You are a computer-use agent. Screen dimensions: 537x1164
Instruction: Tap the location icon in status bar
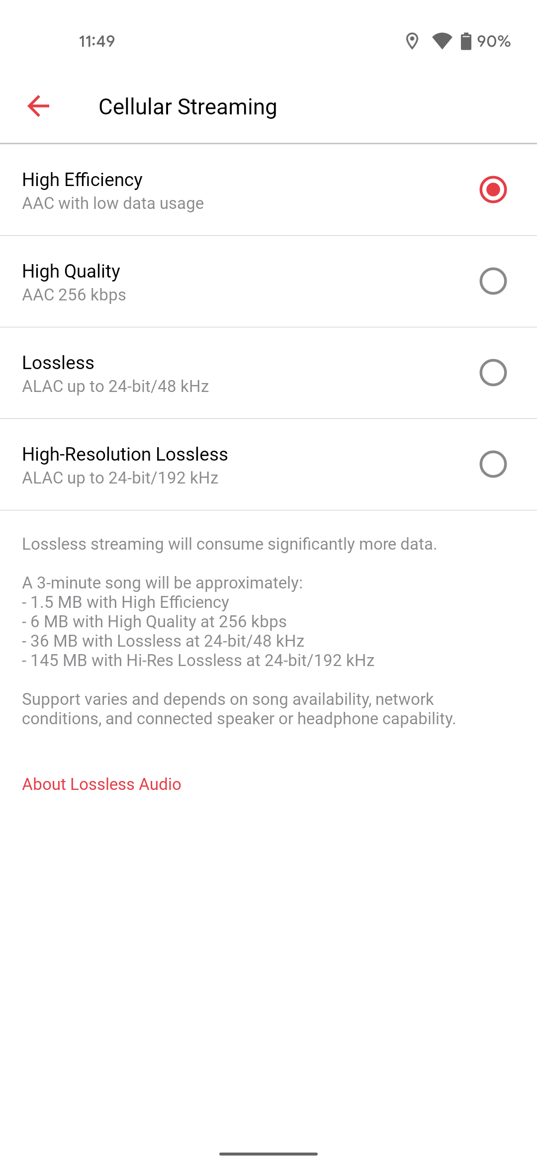click(x=412, y=41)
